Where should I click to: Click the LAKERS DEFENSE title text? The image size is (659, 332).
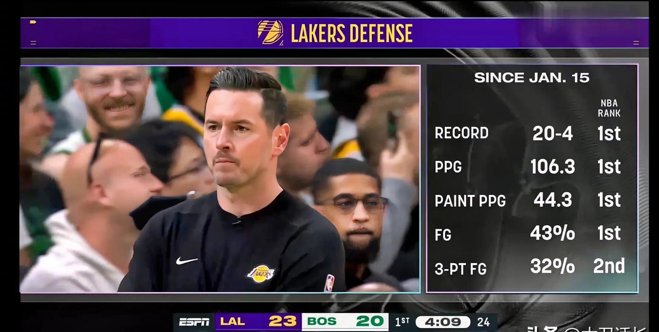[x=351, y=33]
